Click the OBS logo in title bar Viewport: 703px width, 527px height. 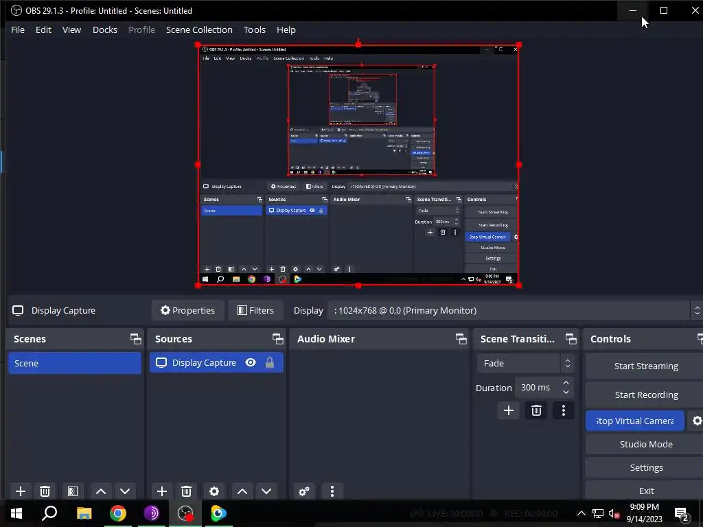16,10
